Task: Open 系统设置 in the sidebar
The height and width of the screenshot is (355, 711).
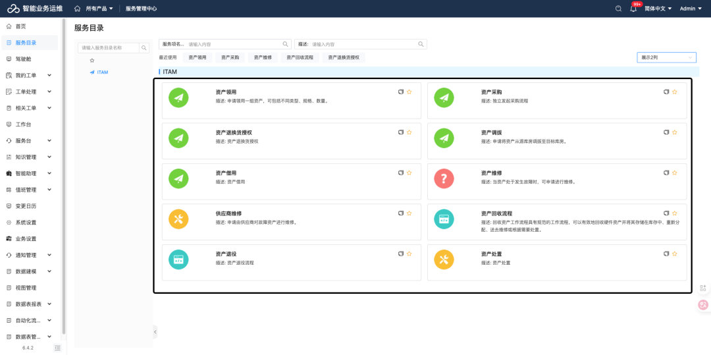Action: (x=30, y=222)
